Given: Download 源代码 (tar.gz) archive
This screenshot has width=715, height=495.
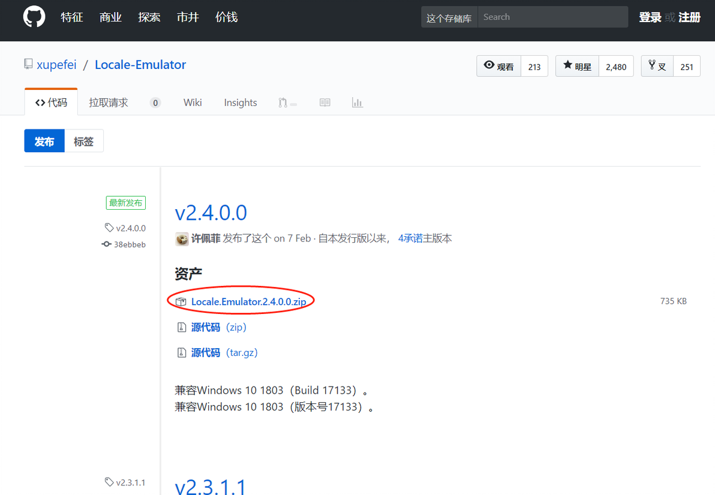Looking at the screenshot, I should pyautogui.click(x=224, y=352).
